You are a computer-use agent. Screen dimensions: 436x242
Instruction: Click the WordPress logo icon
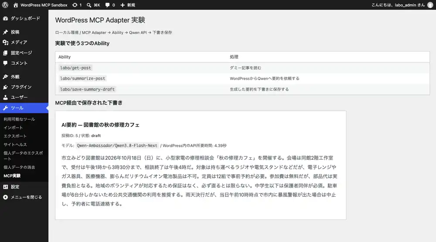pos(5,5)
